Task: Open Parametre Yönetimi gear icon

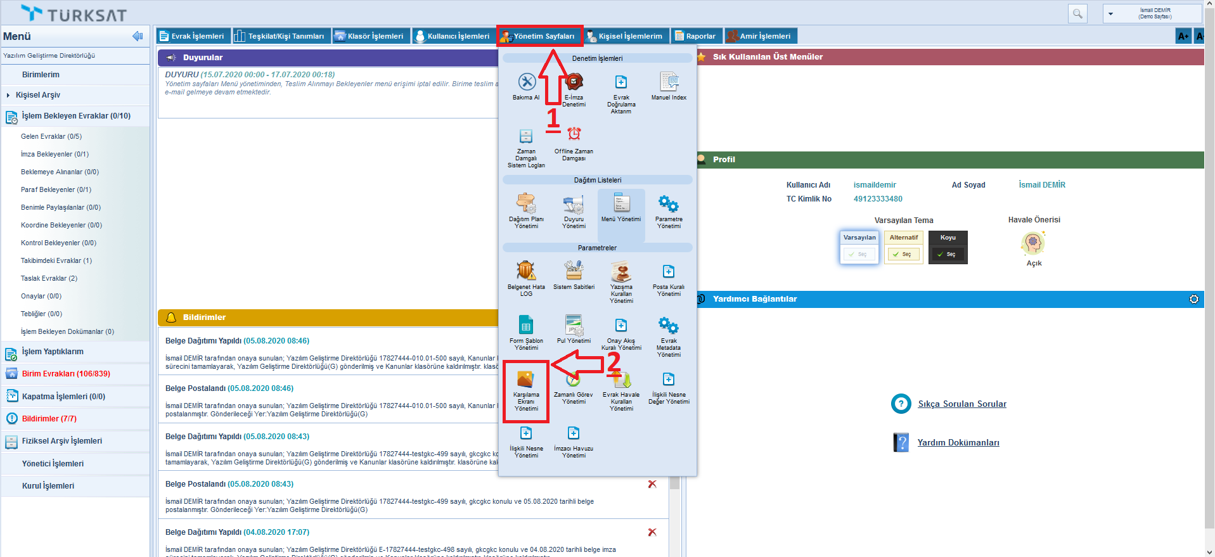Action: pyautogui.click(x=669, y=203)
